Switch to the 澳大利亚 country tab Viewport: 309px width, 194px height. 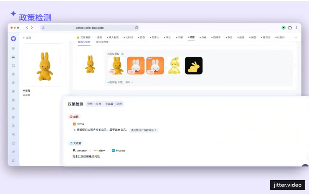click(x=113, y=37)
